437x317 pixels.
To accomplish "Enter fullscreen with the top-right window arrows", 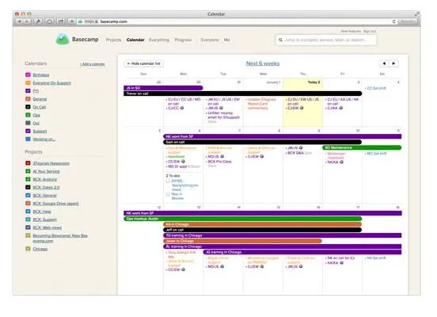I will pos(416,14).
